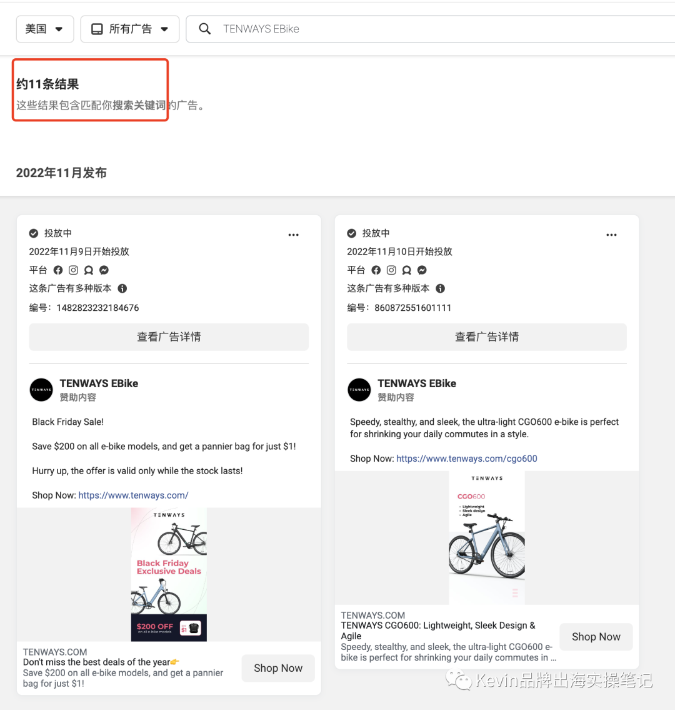
Task: Click ad ID text 1482823232184676
Action: click(97, 308)
